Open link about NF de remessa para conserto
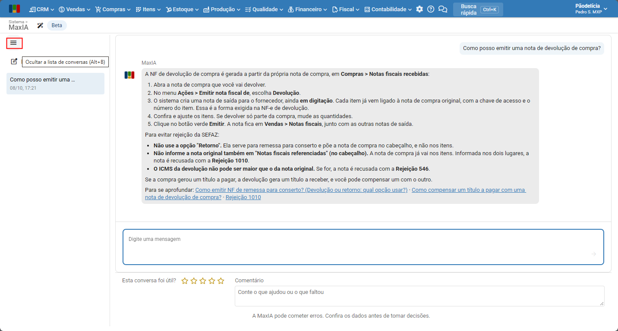 [301, 190]
